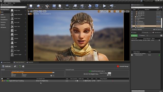The height and width of the screenshot is (92, 163).
Task: Open the Presets dropdown in Live Link
Action: tap(142, 36)
